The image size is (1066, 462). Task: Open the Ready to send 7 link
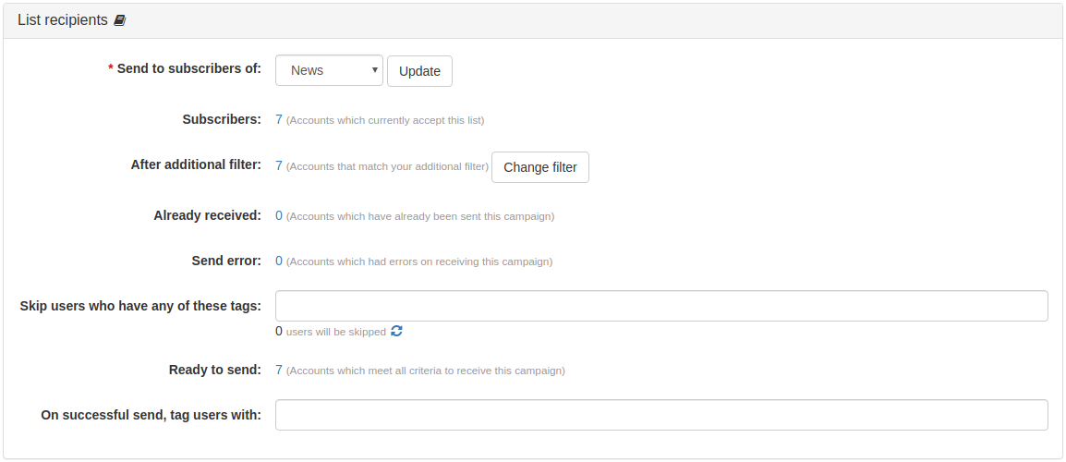point(279,371)
